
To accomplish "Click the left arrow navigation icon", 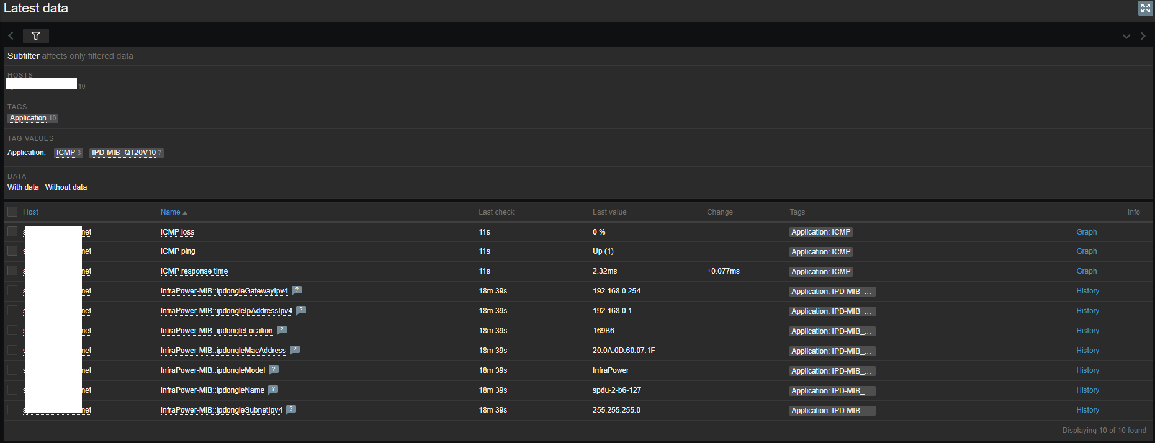I will (x=11, y=36).
